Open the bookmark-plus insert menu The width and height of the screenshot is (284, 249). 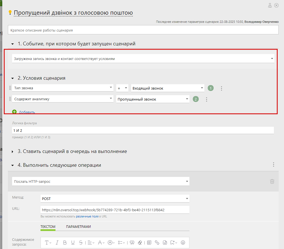coord(173,243)
